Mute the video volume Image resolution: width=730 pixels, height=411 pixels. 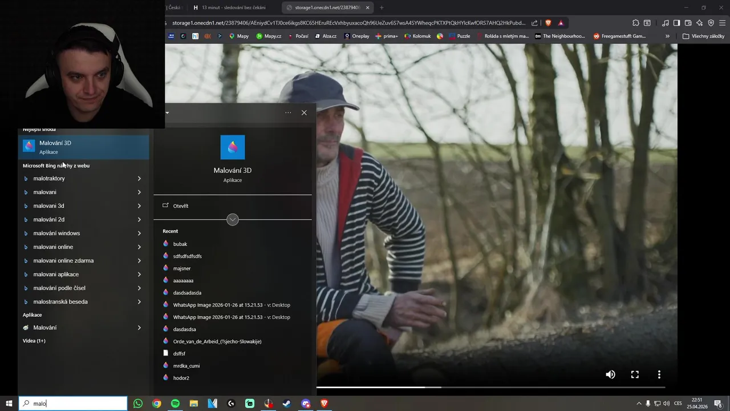(x=610, y=374)
